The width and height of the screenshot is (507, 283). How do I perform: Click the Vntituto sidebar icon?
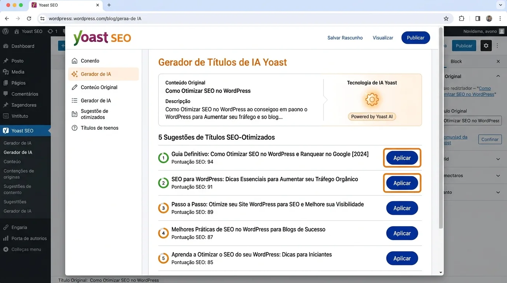(6, 116)
